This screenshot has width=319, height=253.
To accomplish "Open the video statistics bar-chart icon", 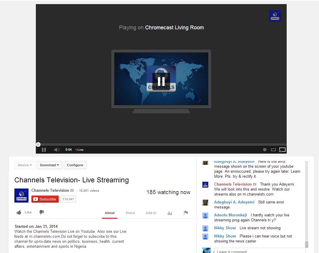I will tap(169, 213).
